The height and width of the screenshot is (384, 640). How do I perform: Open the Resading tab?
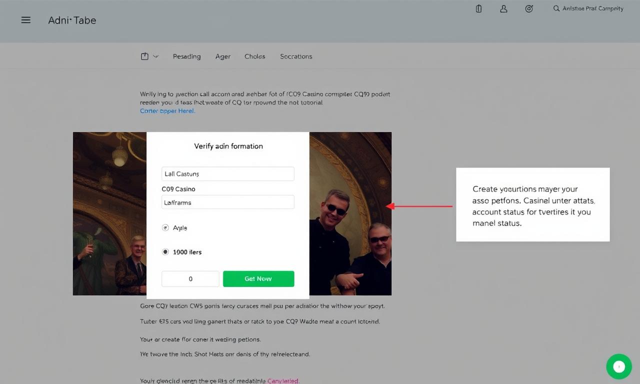coord(186,56)
